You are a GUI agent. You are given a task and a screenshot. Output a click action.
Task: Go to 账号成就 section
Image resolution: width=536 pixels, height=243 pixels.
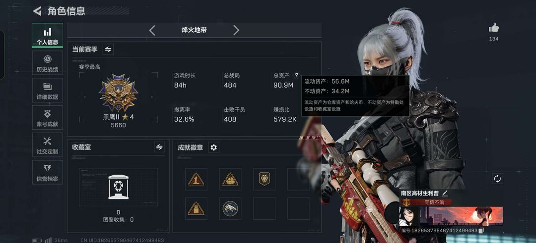point(48,117)
